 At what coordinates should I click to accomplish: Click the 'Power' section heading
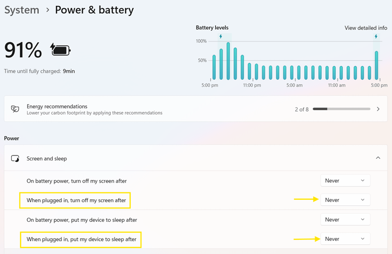coord(12,138)
